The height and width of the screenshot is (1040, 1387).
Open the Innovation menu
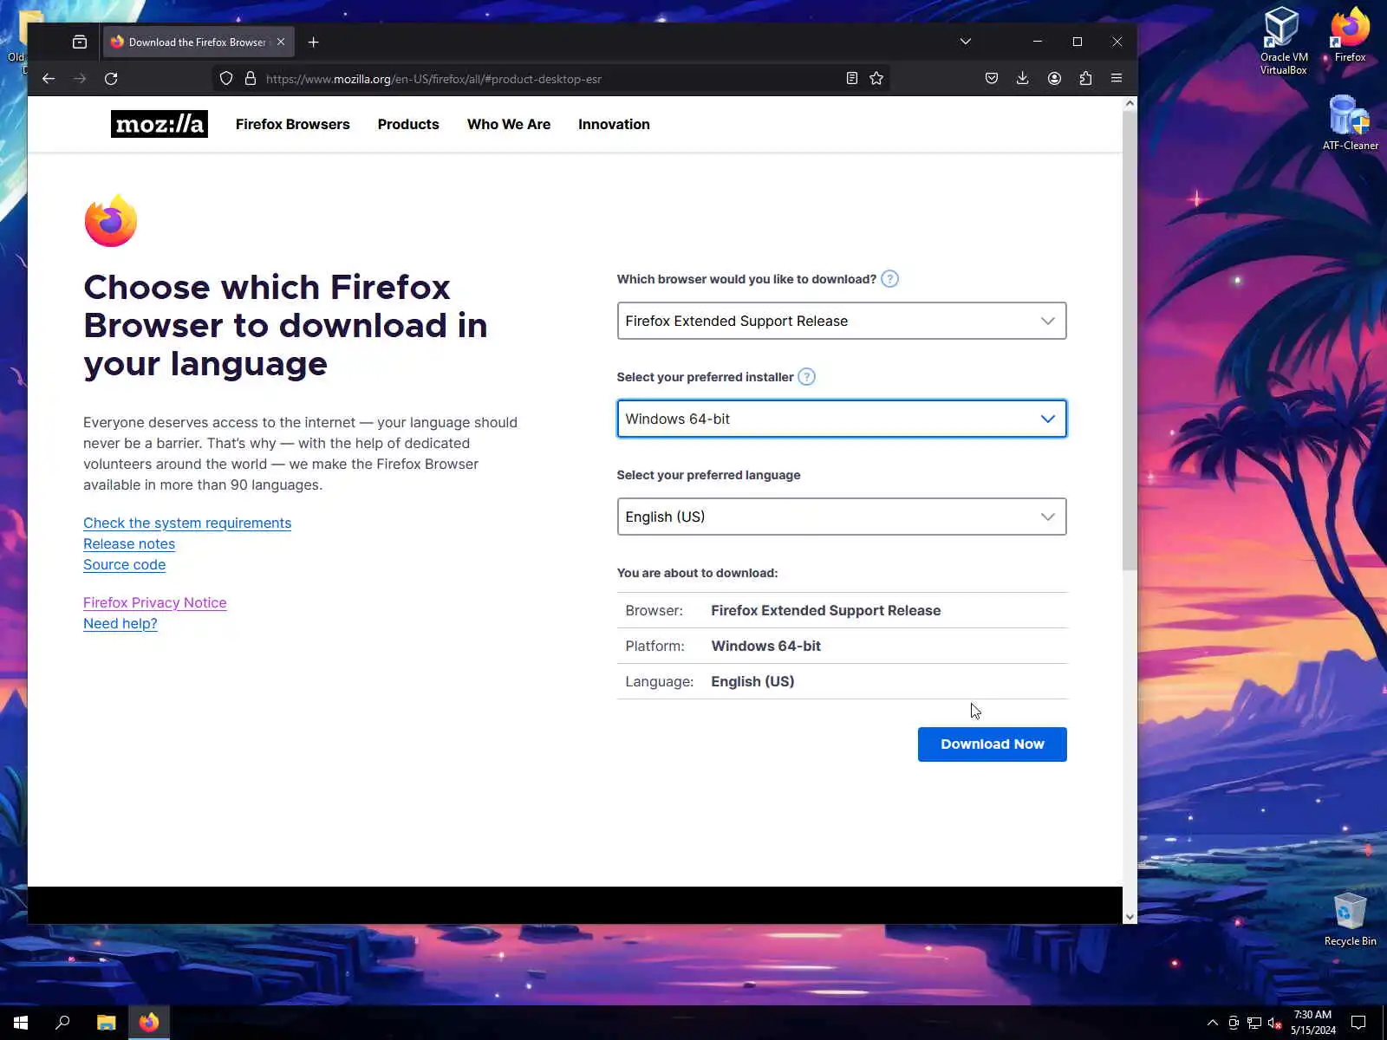[614, 124]
